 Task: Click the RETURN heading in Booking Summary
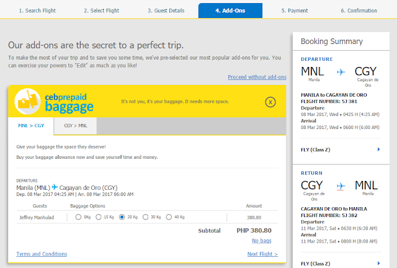point(311,173)
